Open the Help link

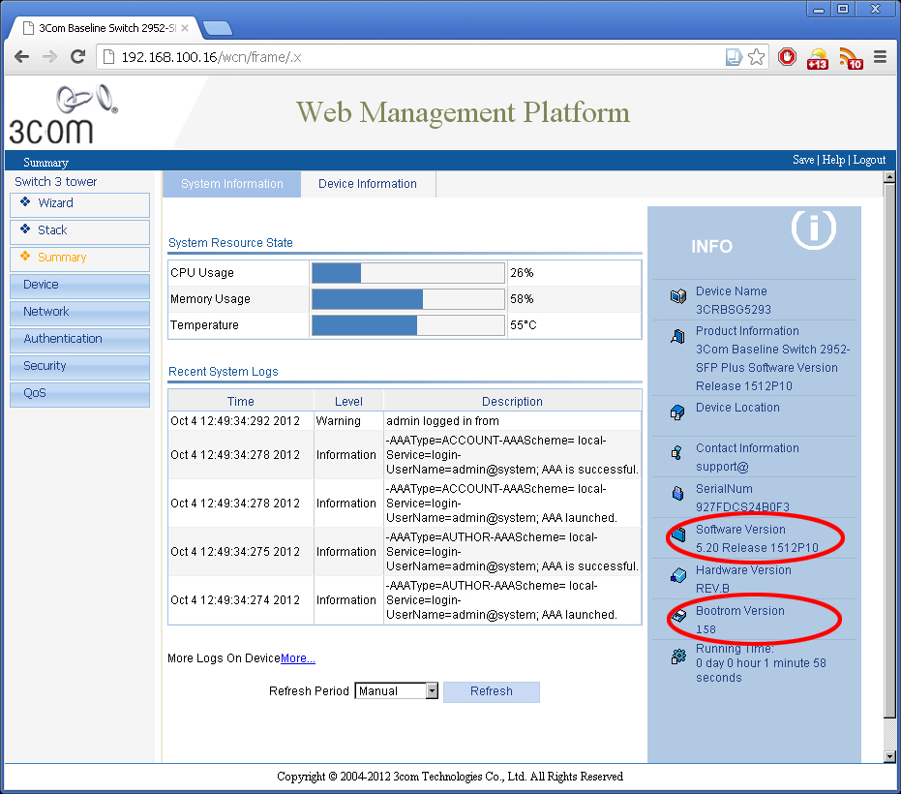(x=833, y=160)
